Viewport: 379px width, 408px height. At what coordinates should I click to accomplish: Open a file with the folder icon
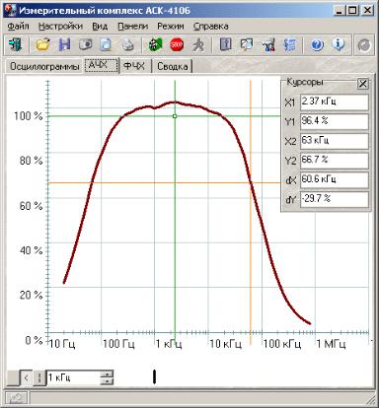[43, 44]
